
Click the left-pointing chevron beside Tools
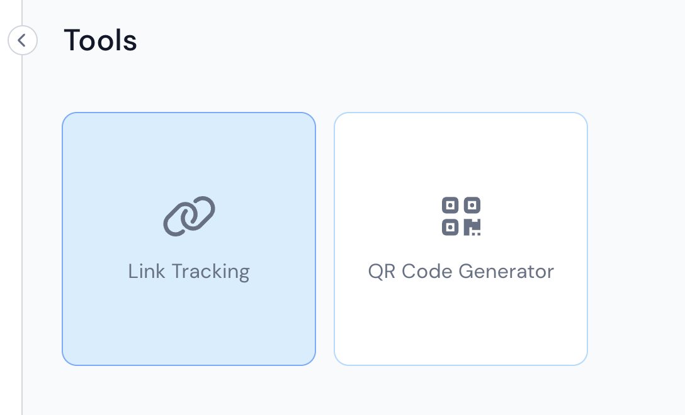tap(22, 40)
